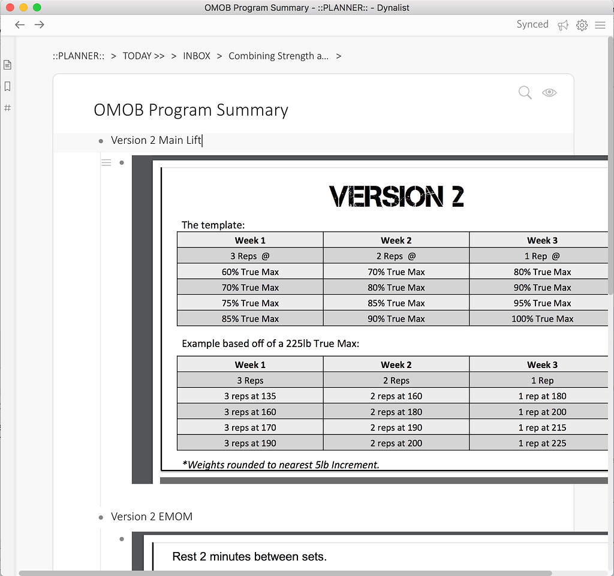Click the search magnifier icon

tap(525, 92)
